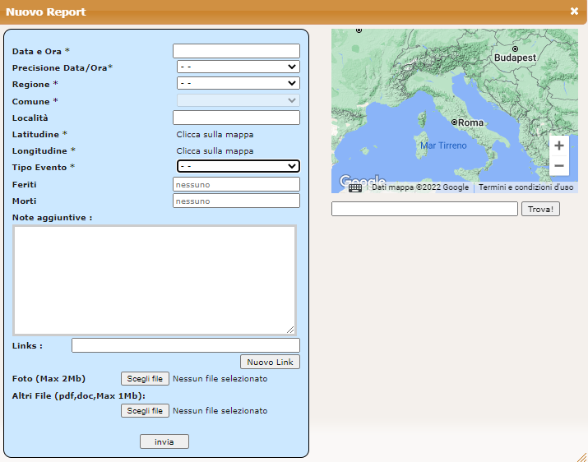Open Termini e condizioni d'uso link
The width and height of the screenshot is (588, 462).
point(526,187)
